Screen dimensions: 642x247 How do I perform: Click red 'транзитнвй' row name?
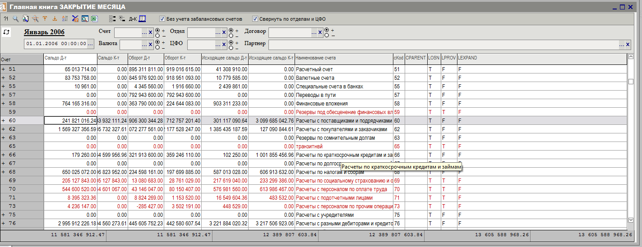(309, 146)
